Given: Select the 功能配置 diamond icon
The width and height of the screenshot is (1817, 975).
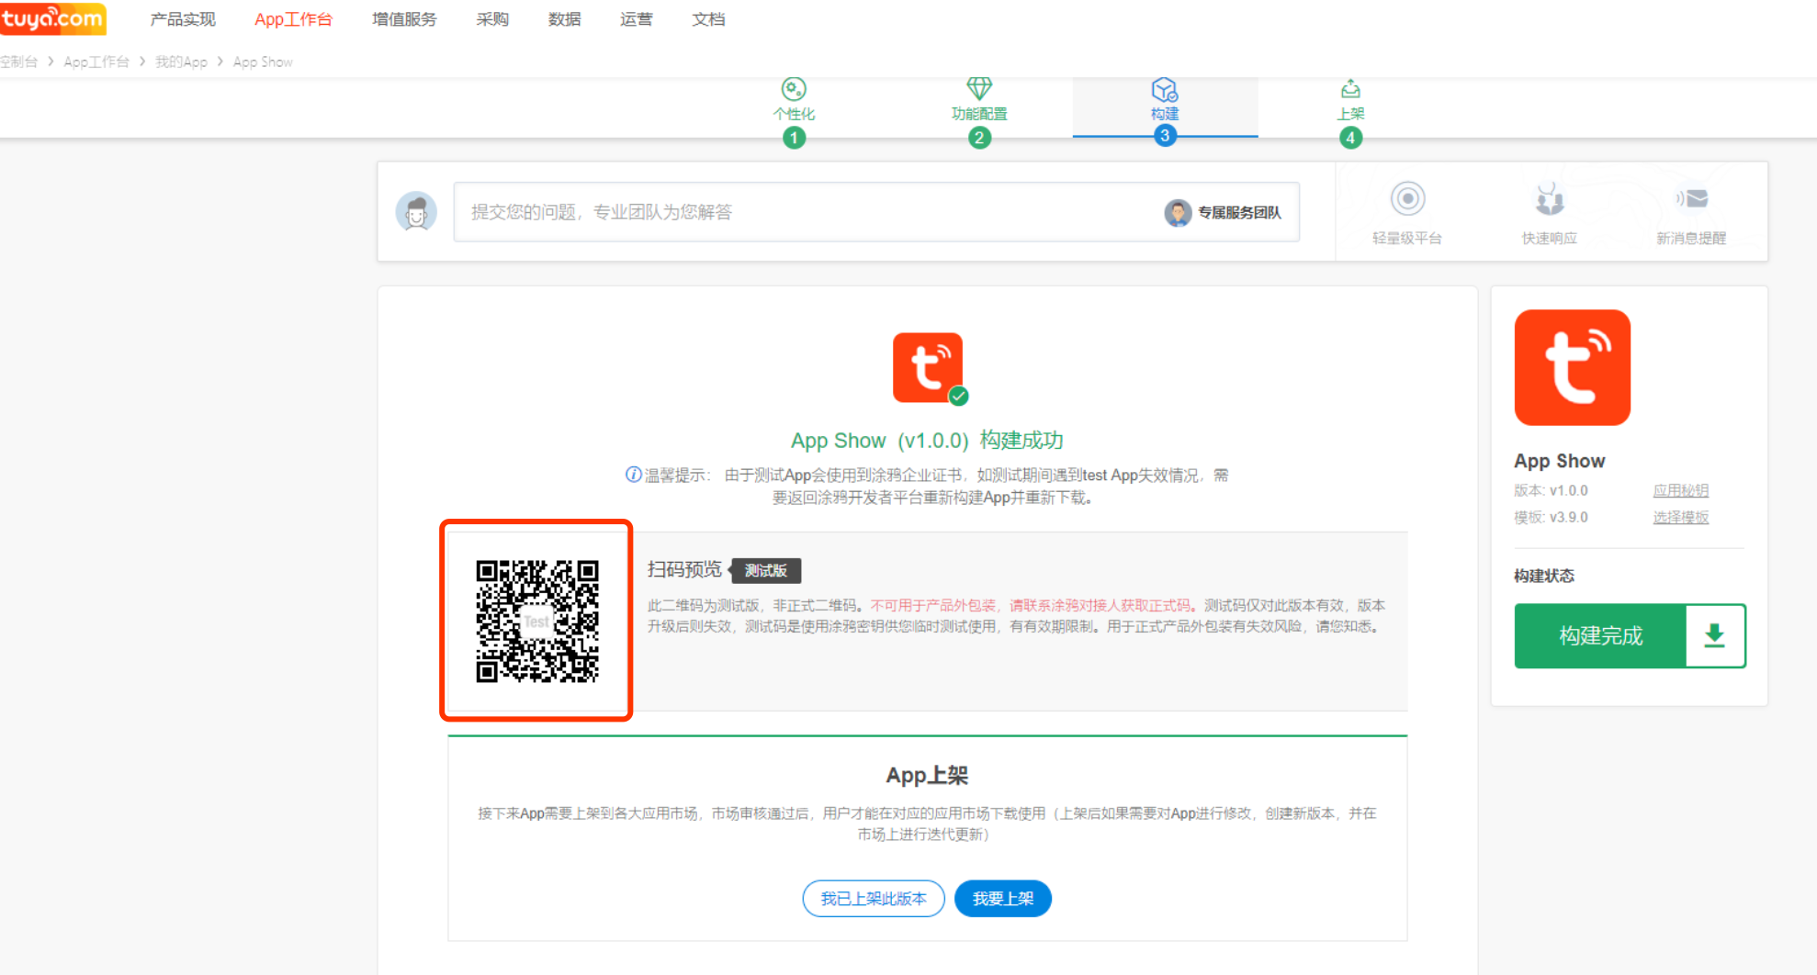Looking at the screenshot, I should [979, 89].
